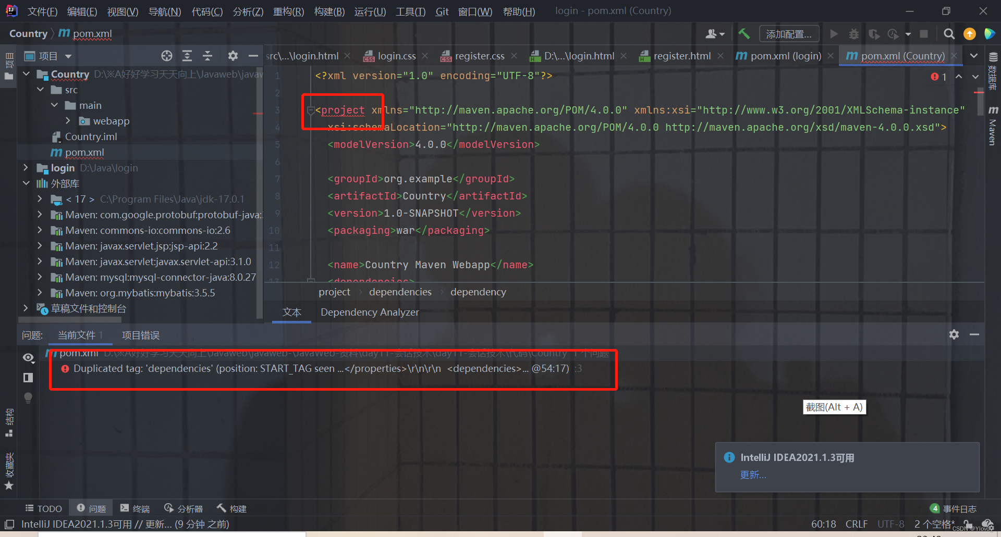This screenshot has width=1001, height=537.
Task: Expand Maven commons-io library node
Action: click(40, 230)
